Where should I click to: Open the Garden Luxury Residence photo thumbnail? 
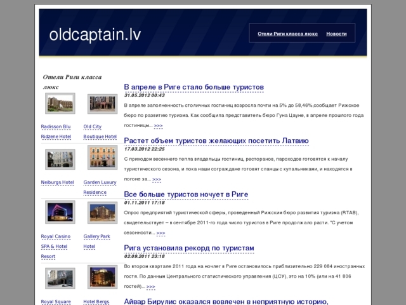(x=102, y=159)
